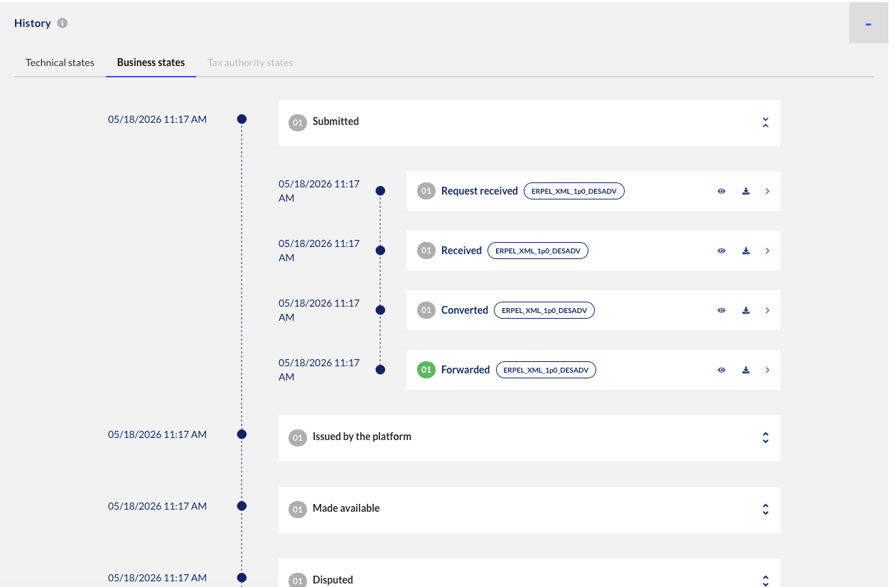This screenshot has width=894, height=587.
Task: Preview the Received document via eye icon
Action: pos(721,251)
